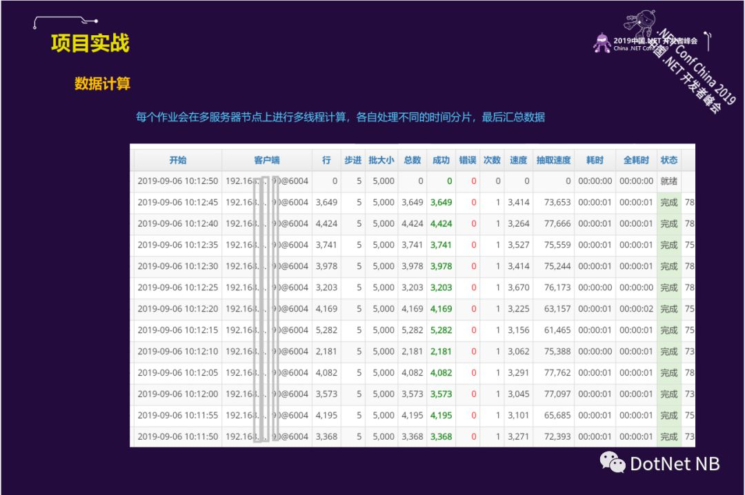Screen dimensions: 745x495
Task: Click total elapsed 00:00:02 cell
Action: point(636,309)
